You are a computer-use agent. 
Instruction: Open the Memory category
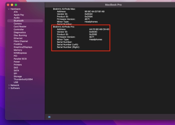point(18,50)
